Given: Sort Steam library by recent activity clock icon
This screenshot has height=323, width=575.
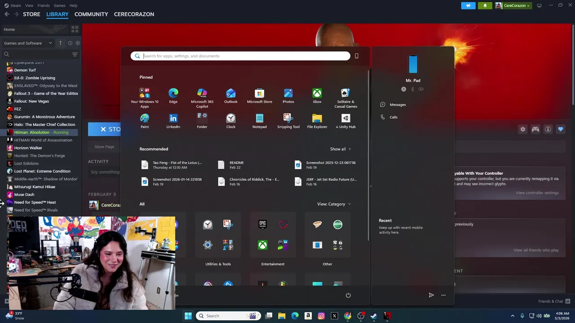Looking at the screenshot, I should click(x=70, y=43).
